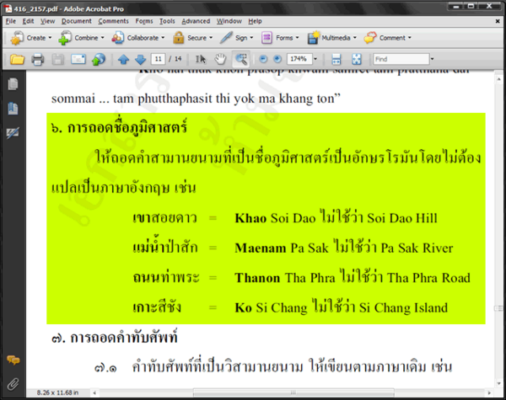This screenshot has width=506, height=400.
Task: Open the Combine files menu
Action: coord(81,38)
